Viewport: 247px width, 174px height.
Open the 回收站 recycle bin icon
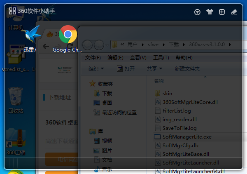16,100
